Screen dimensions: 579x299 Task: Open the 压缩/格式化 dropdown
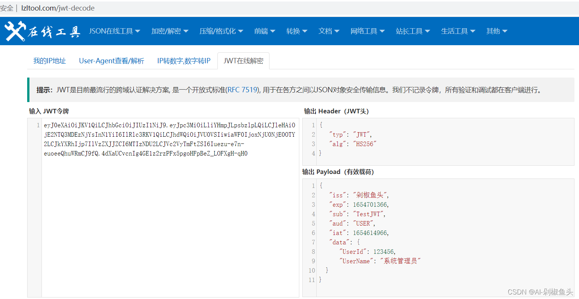[221, 31]
